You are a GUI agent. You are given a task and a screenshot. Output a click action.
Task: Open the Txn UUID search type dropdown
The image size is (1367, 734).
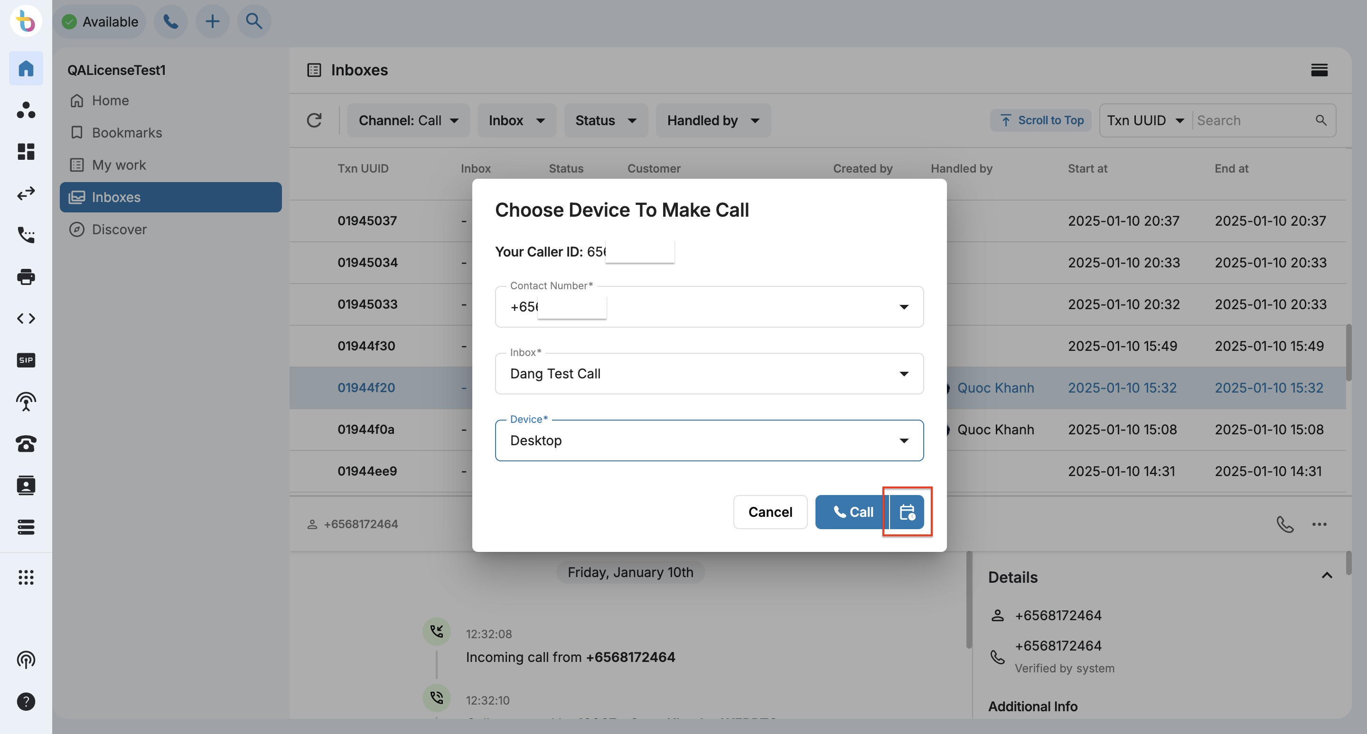[1146, 120]
